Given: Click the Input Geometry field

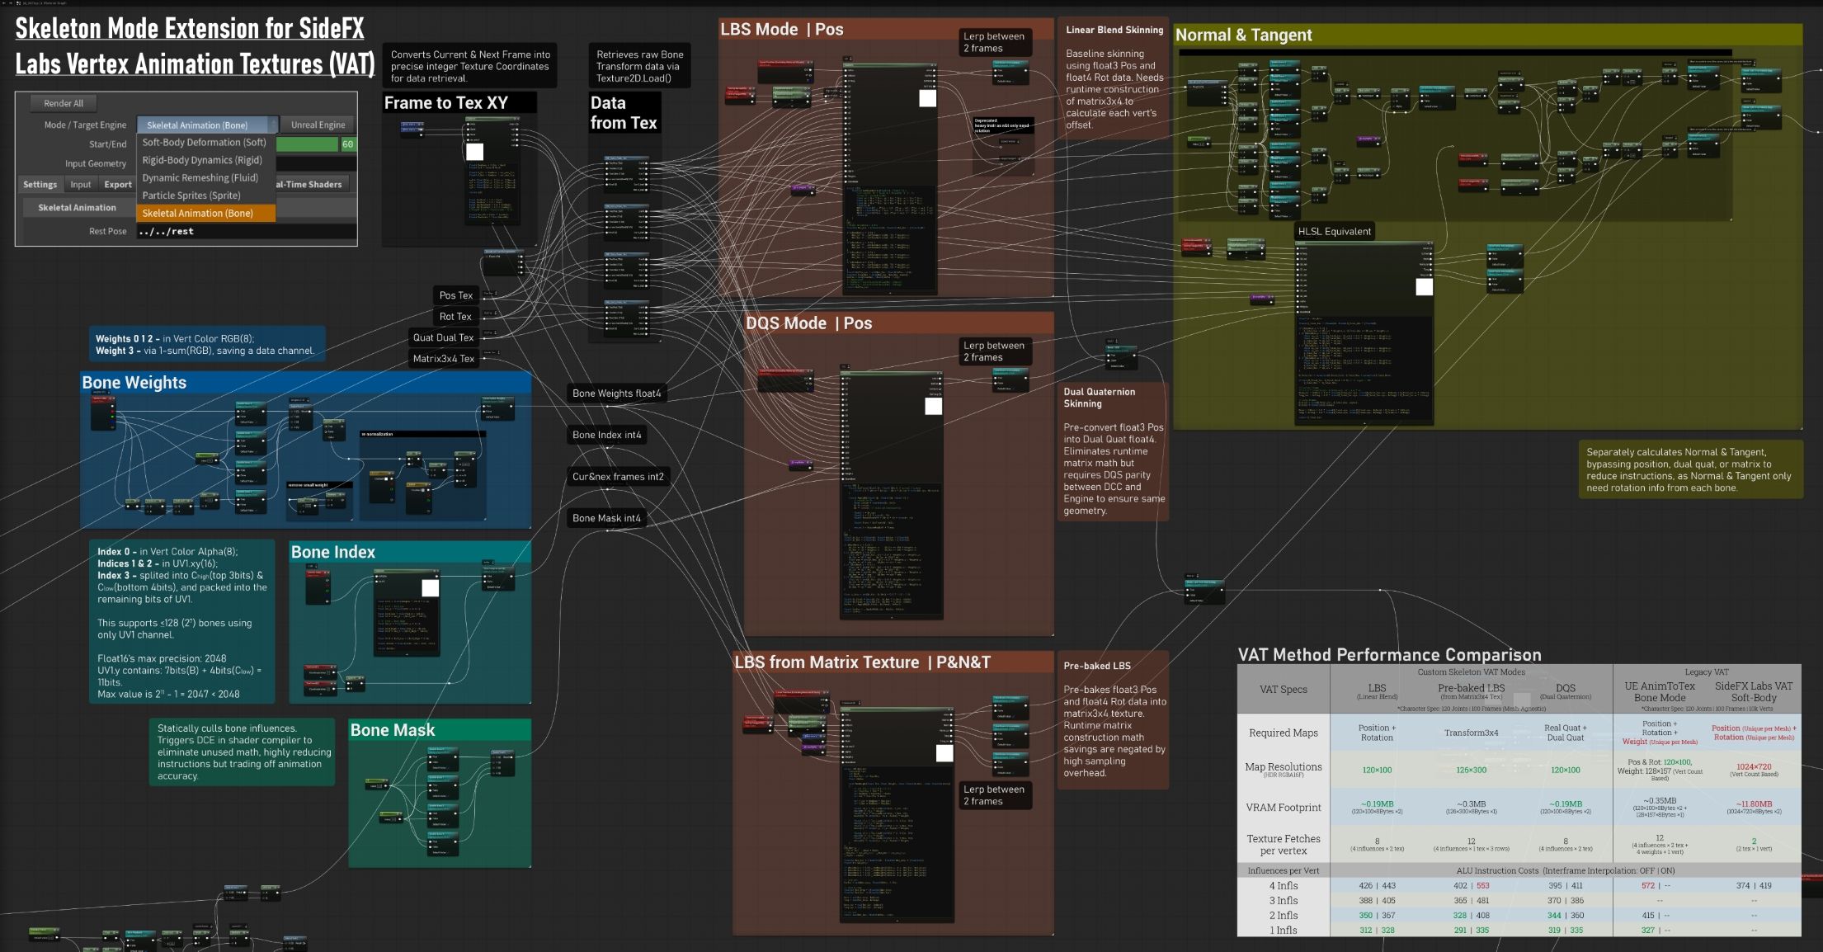Looking at the screenshot, I should coord(316,163).
